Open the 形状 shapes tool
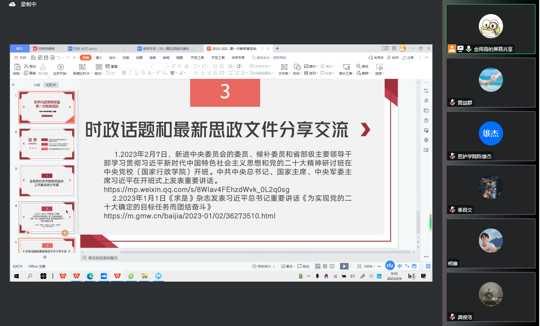This screenshot has width=540, height=326. [297, 67]
